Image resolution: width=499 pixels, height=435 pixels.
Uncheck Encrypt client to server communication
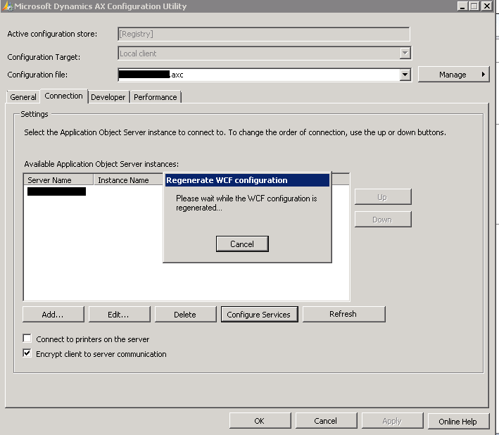coord(27,353)
